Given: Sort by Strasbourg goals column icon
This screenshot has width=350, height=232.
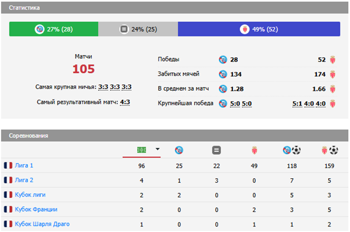Looking at the screenshot, I should (292, 150).
